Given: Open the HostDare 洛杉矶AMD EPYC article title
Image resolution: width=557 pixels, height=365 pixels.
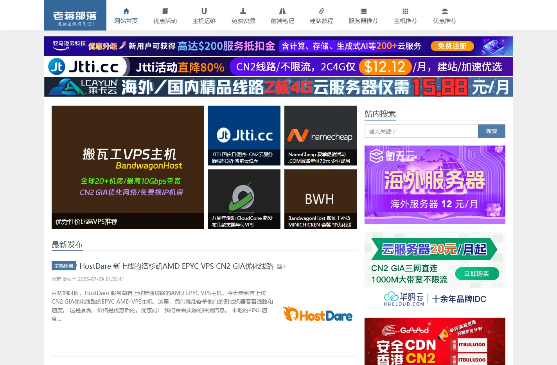Looking at the screenshot, I should (x=176, y=266).
